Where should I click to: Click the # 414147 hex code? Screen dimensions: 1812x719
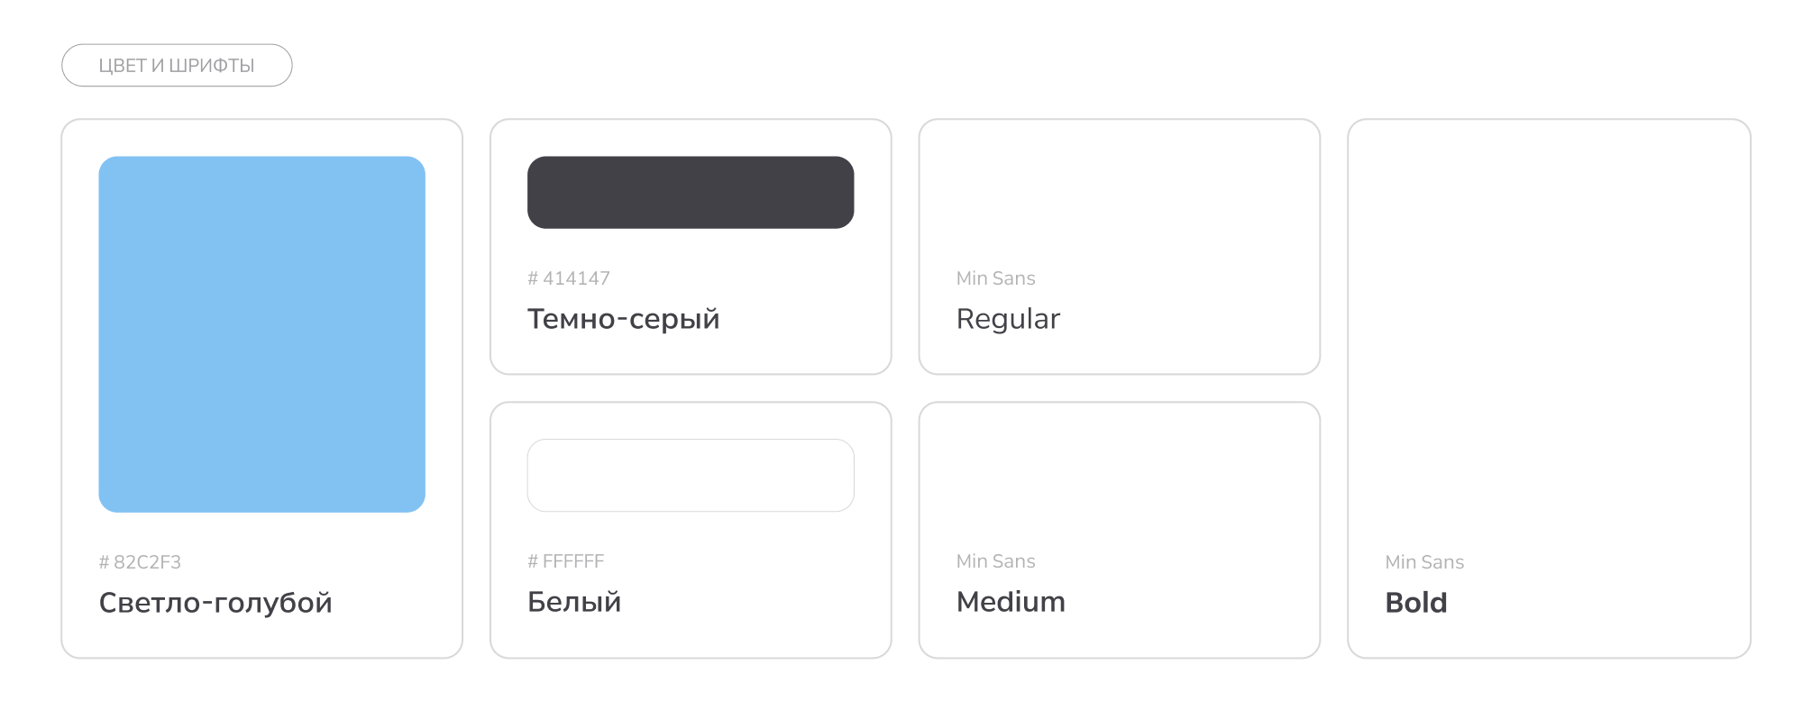pyautogui.click(x=569, y=278)
